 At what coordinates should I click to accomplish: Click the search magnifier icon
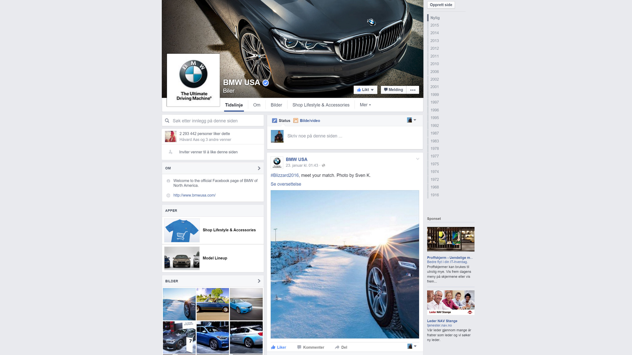pyautogui.click(x=167, y=121)
